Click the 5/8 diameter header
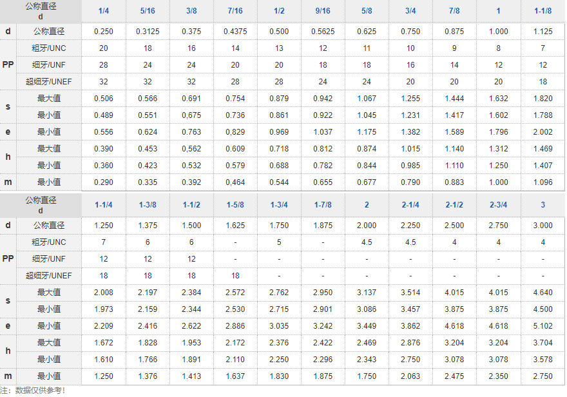 [x=367, y=11]
